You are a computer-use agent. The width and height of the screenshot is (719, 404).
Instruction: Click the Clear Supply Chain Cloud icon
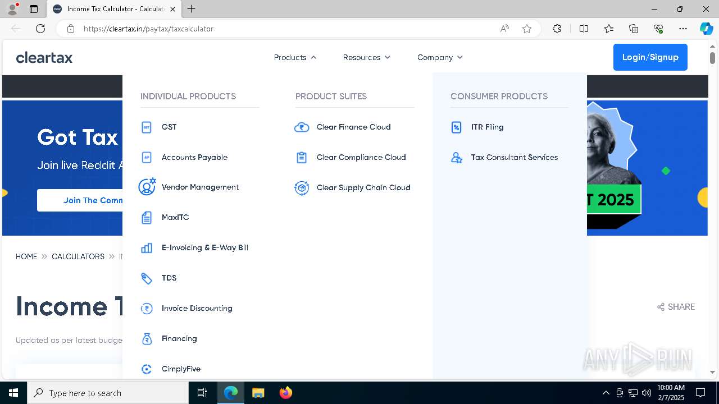coord(302,188)
